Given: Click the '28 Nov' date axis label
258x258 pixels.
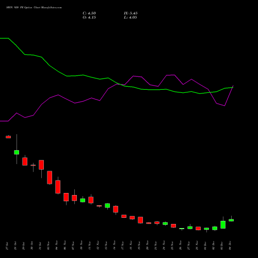Looking at the screenshot, I should (x=197, y=246).
